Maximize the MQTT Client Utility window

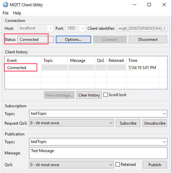(x=149, y=5)
